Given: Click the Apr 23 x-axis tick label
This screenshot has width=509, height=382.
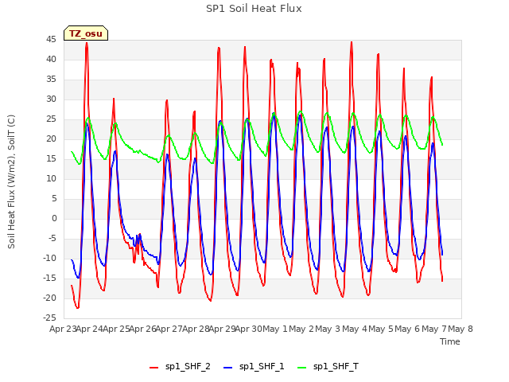Looking at the screenshot, I should [x=63, y=329].
